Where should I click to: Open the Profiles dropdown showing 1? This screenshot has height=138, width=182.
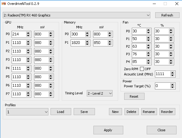pyautogui.click(x=27, y=112)
